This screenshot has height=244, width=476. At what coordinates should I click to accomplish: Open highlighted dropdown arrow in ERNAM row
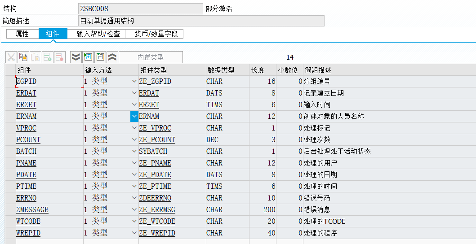(134, 116)
